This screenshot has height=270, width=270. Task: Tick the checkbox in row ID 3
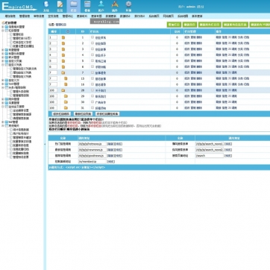click(92, 49)
